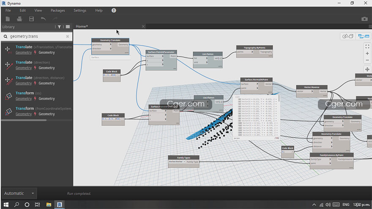This screenshot has height=209, width=372.
Task: Save the graph using the Save icon
Action: [31, 19]
